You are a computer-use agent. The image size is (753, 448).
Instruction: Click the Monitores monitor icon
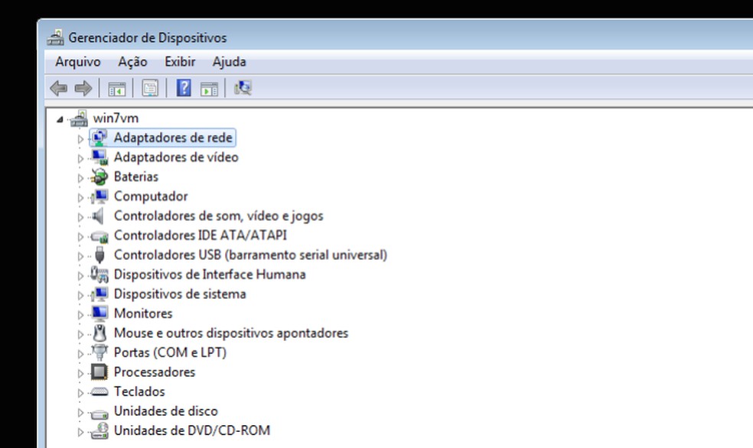tap(99, 313)
